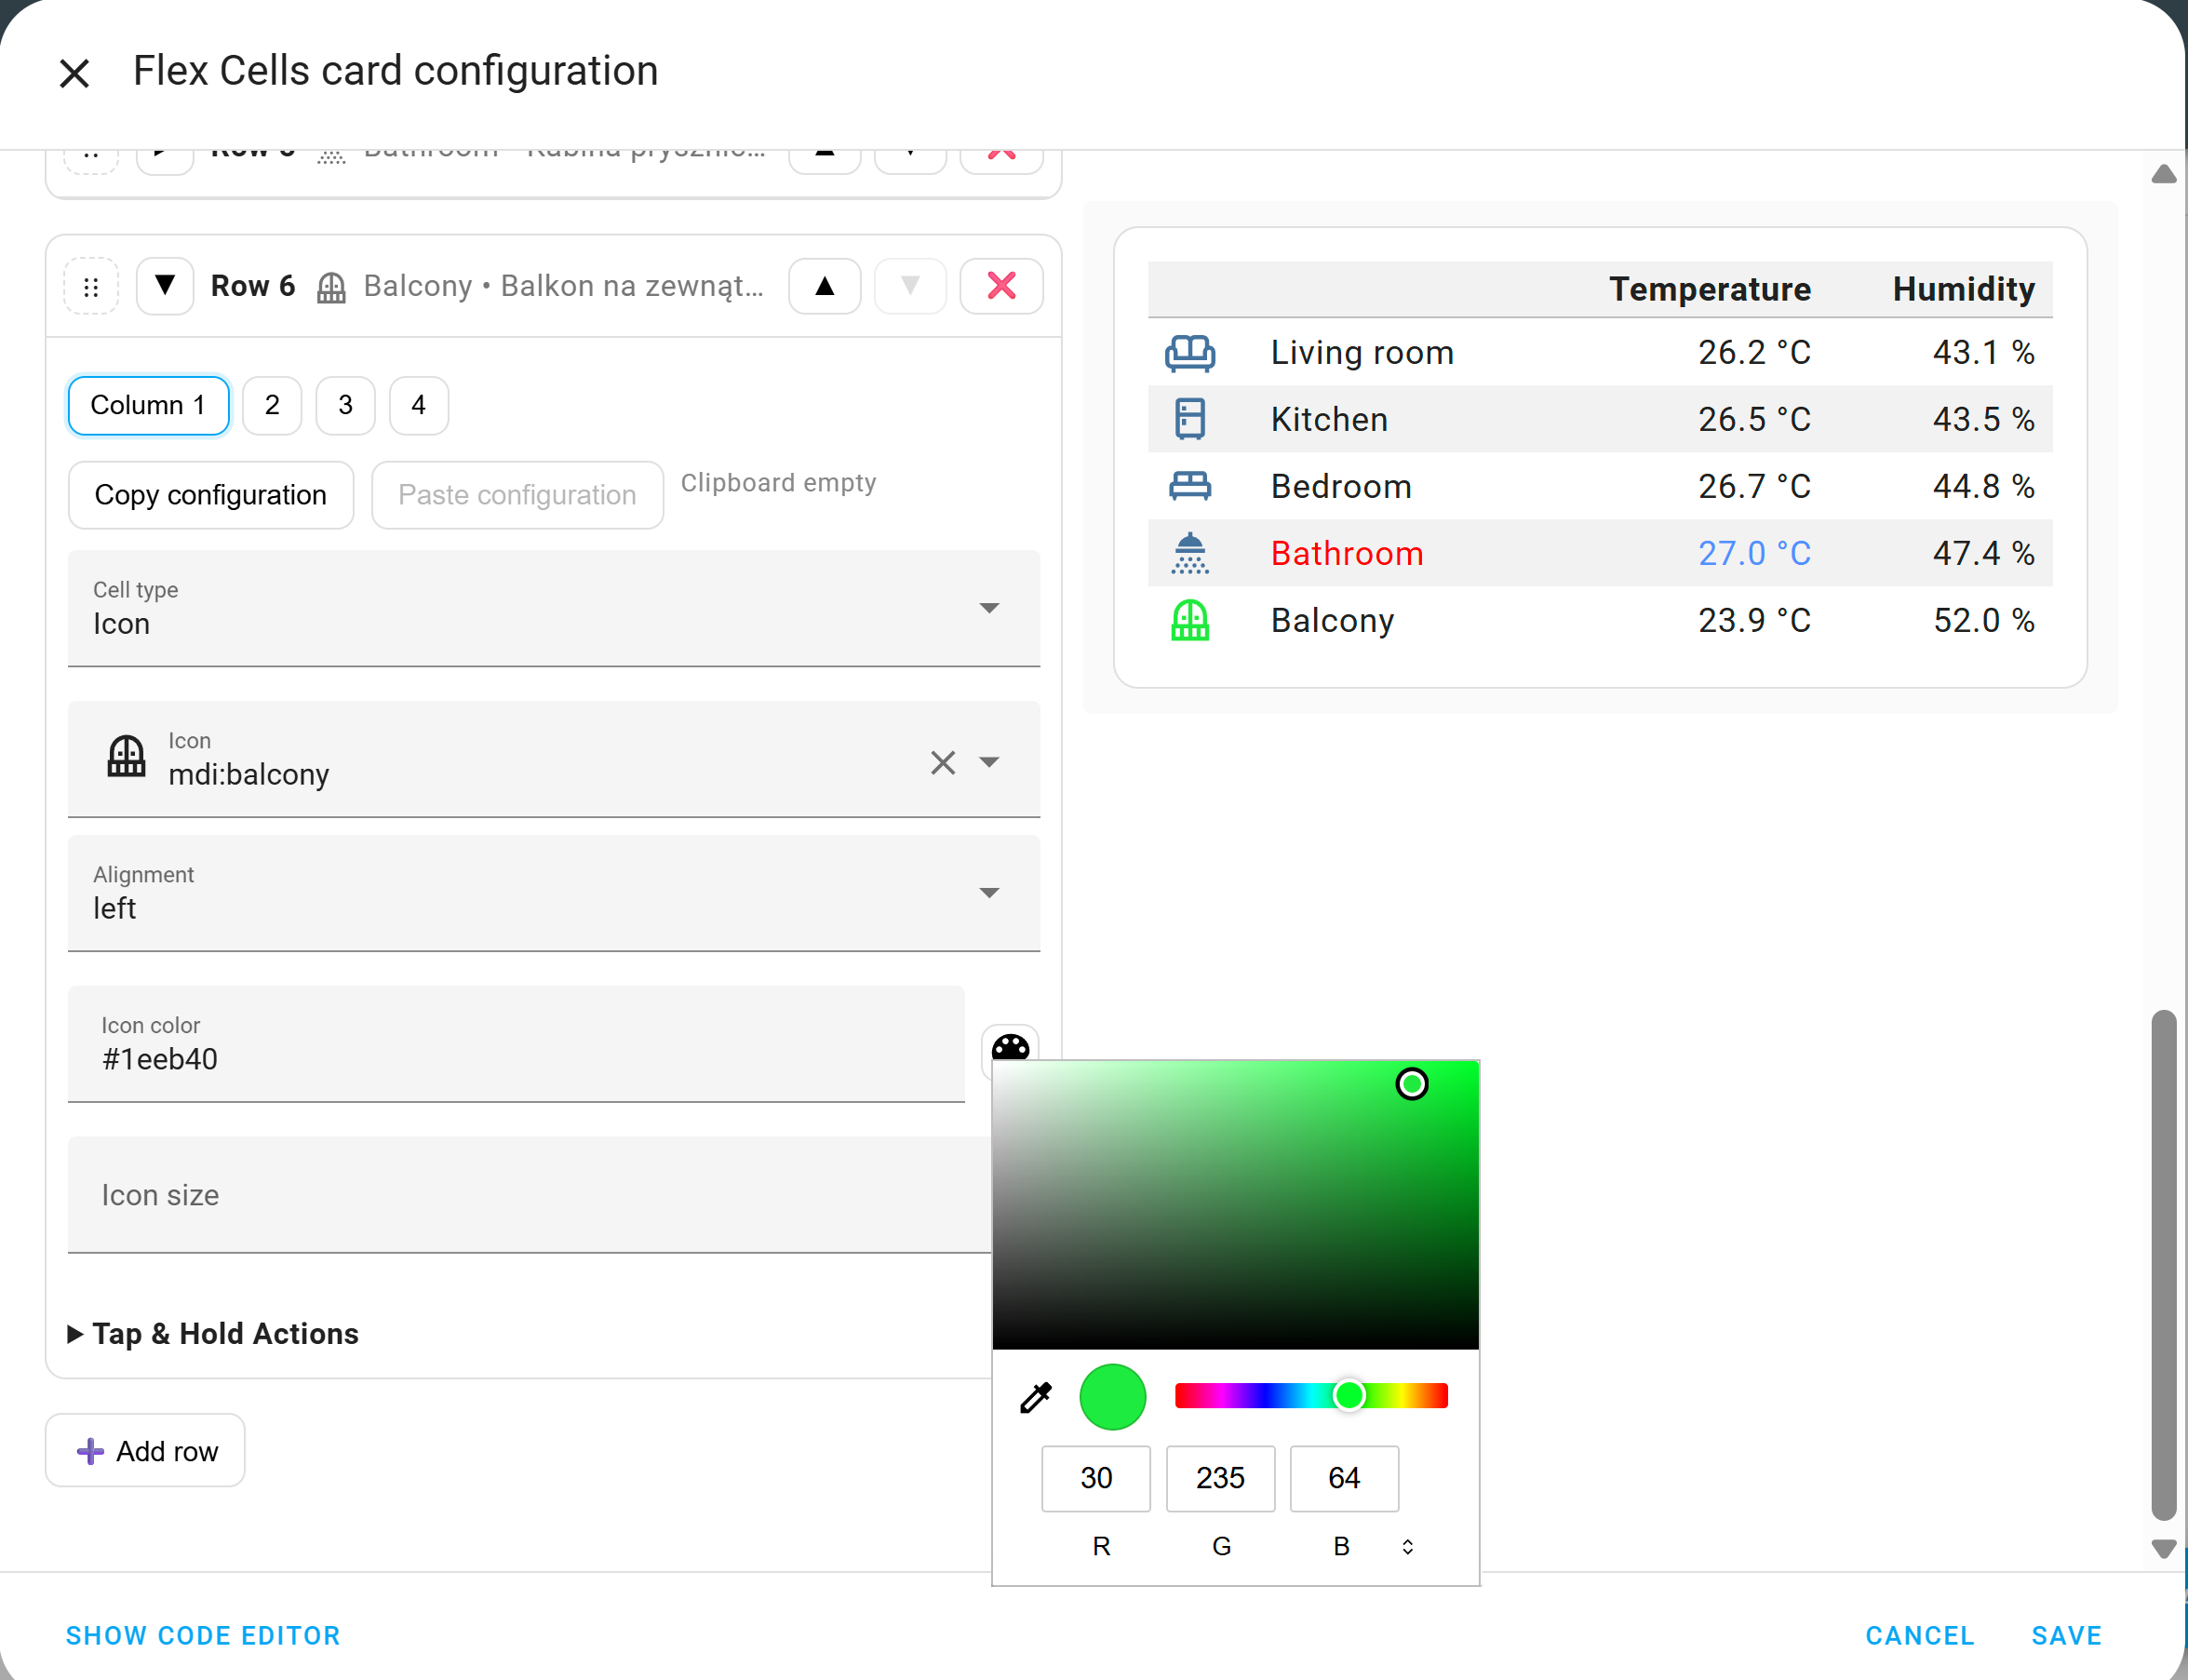Open the Cell type dropdown
This screenshot has width=2188, height=1680.
tap(553, 608)
